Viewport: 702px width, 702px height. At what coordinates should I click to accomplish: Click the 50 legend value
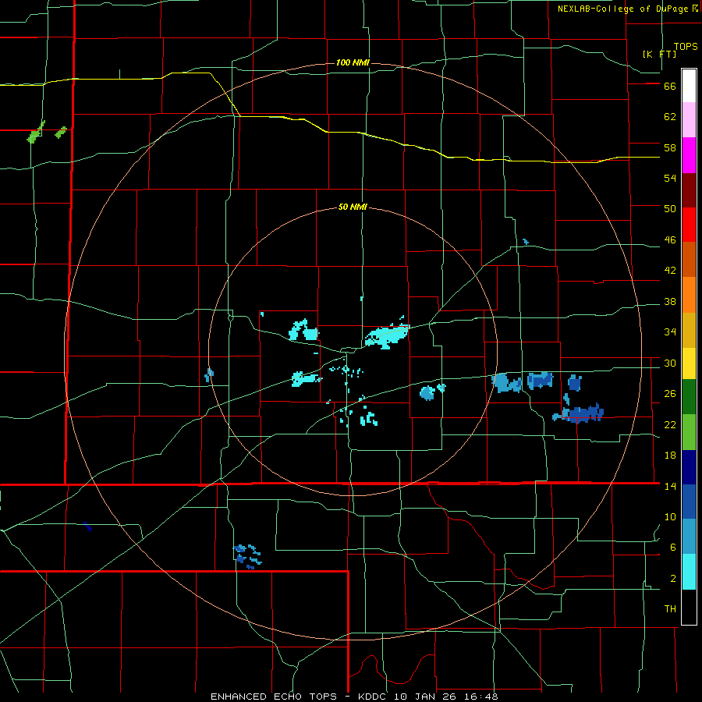pyautogui.click(x=670, y=209)
